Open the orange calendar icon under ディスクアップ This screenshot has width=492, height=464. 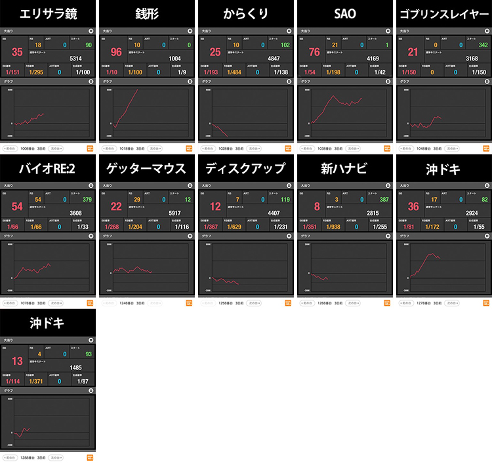(288, 304)
